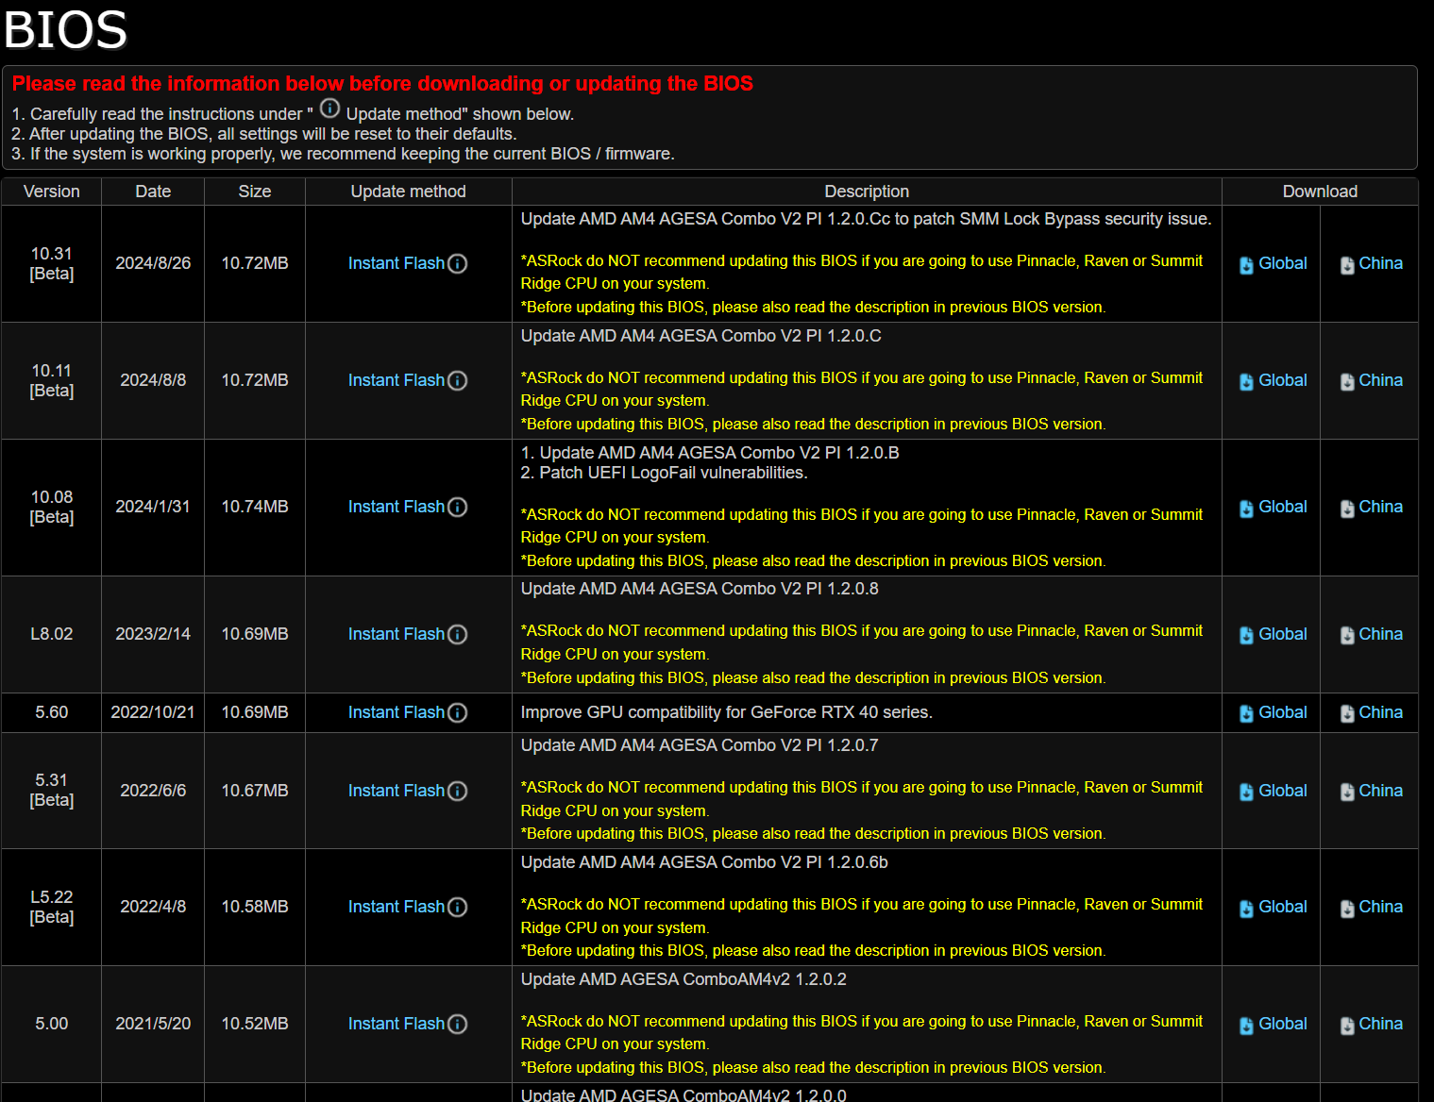Select the size cell 10.74MB
1434x1102 pixels.
click(255, 507)
